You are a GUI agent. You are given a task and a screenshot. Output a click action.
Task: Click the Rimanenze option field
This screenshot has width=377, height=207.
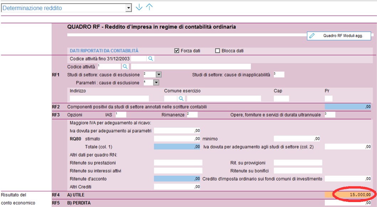click(192, 115)
